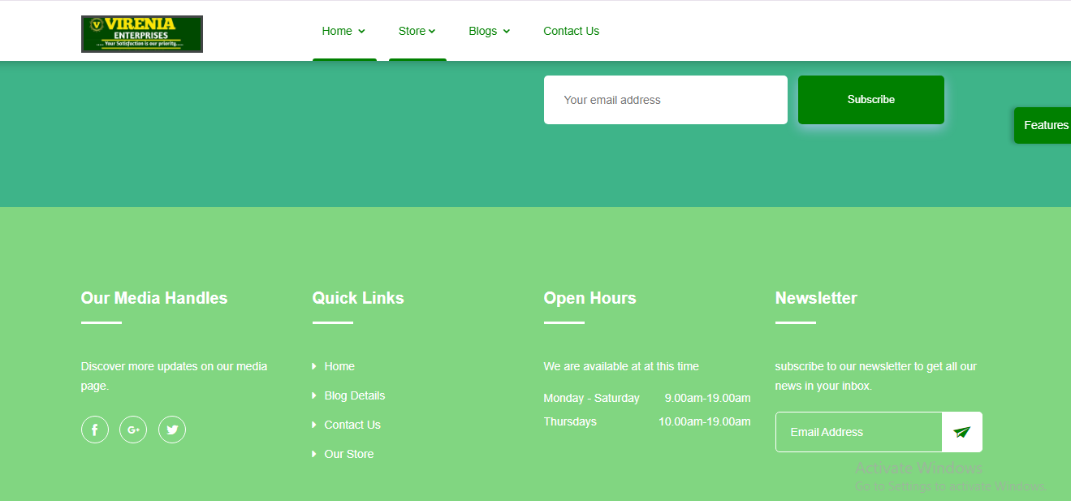
Task: Focus the 'Your email address' field
Action: point(665,100)
